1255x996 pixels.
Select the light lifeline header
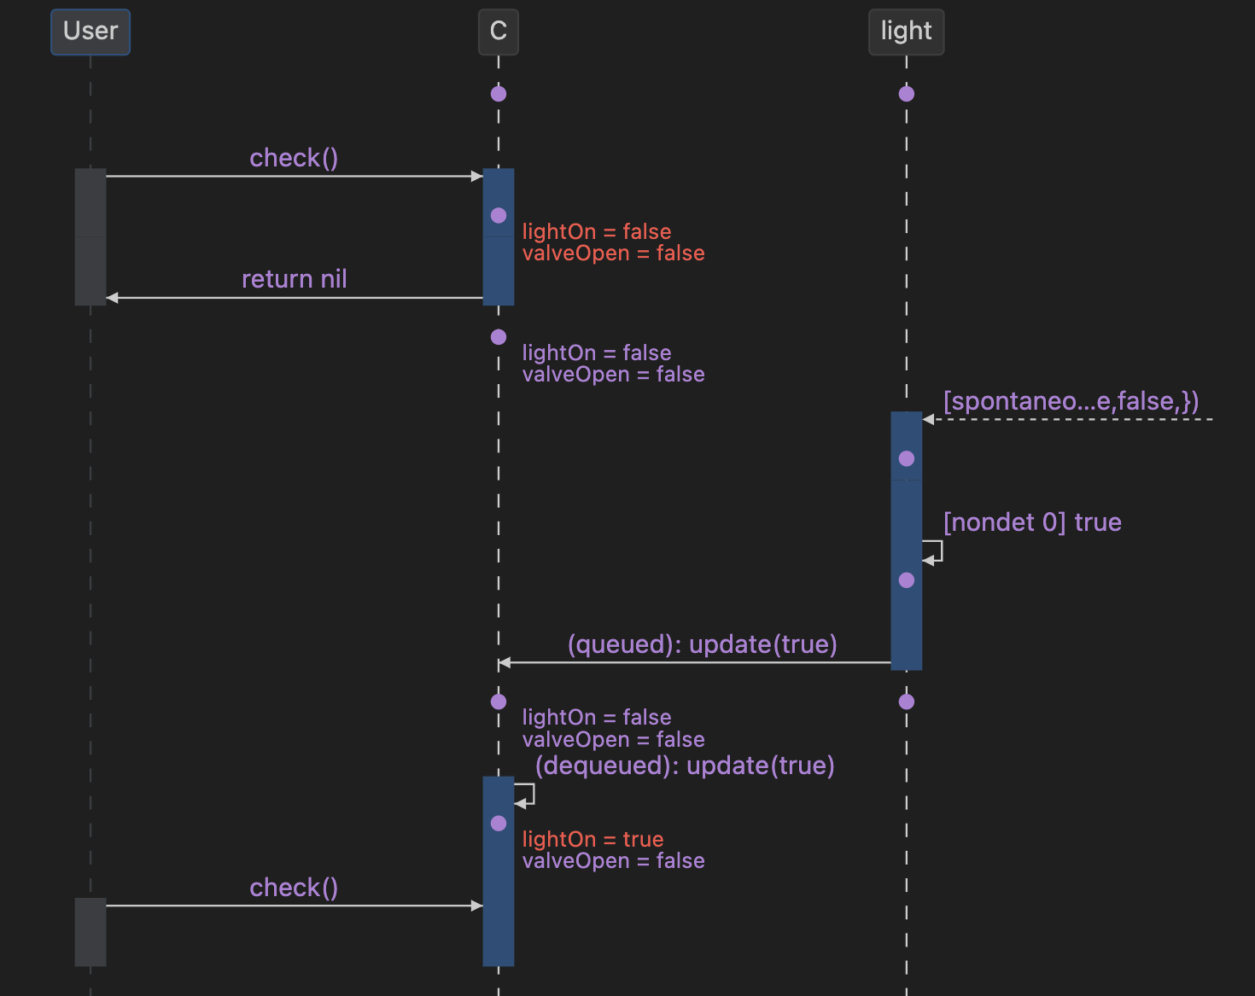(906, 32)
